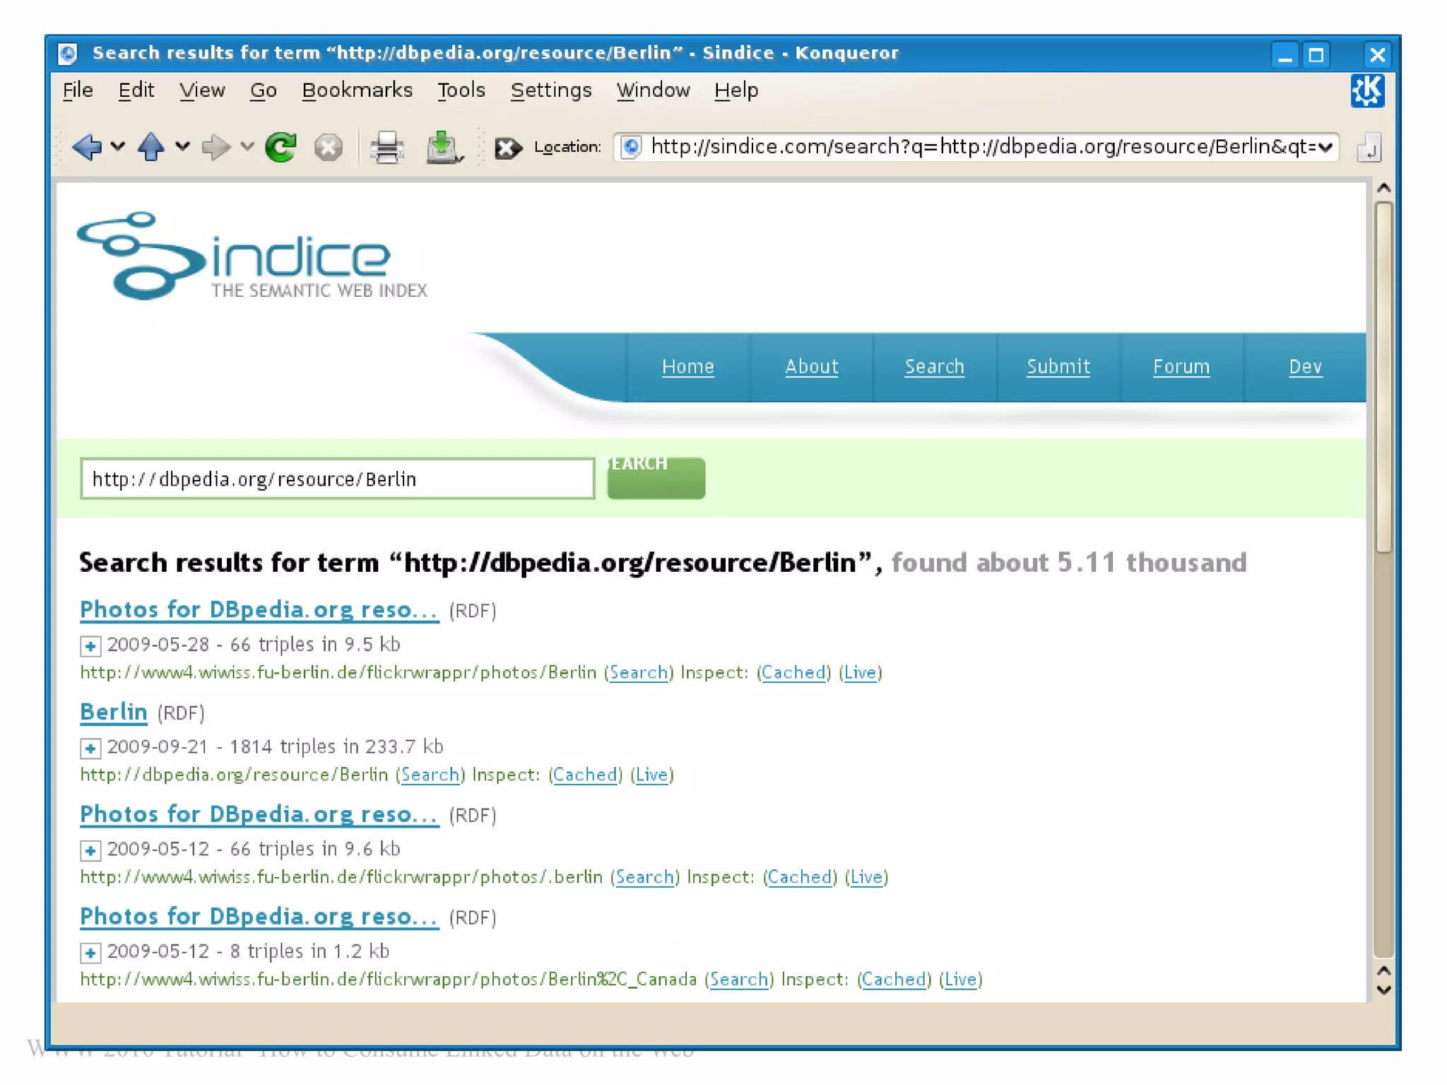Click the KDE logo throbber icon

[1367, 91]
